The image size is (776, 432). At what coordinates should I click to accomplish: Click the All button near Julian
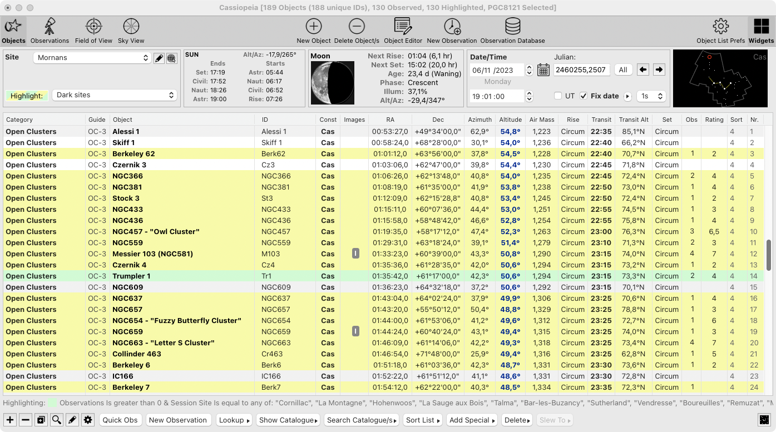623,69
